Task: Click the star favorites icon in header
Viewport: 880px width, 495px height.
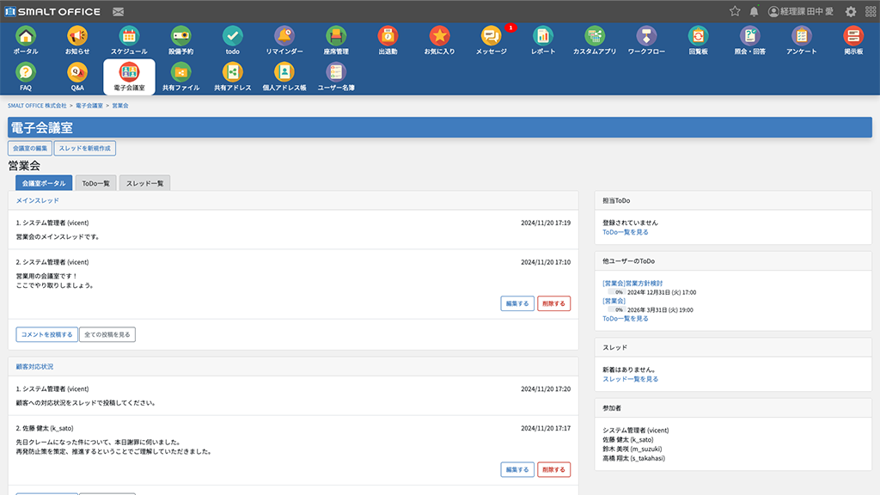Action: pyautogui.click(x=735, y=11)
